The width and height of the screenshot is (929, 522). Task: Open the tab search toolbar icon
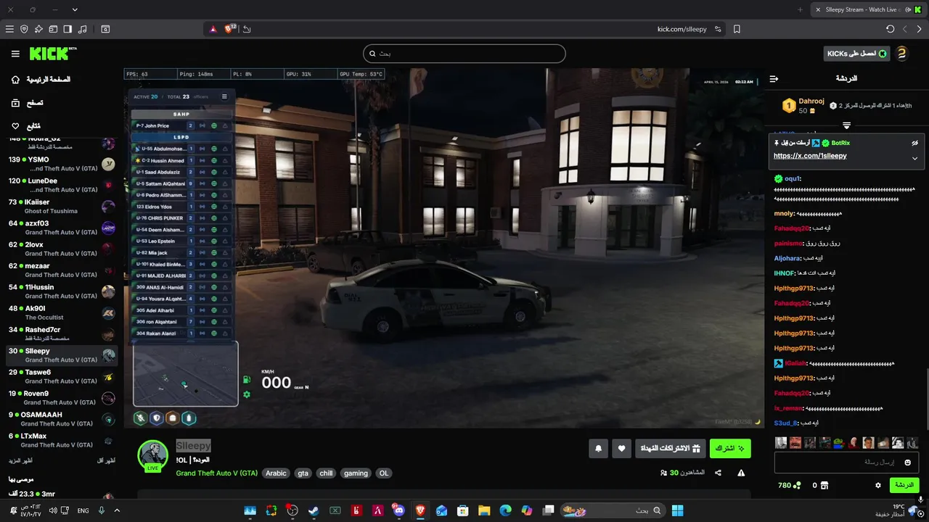coord(105,29)
